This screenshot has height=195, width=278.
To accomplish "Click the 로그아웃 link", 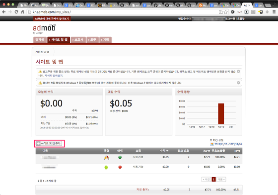I will click(x=230, y=18).
